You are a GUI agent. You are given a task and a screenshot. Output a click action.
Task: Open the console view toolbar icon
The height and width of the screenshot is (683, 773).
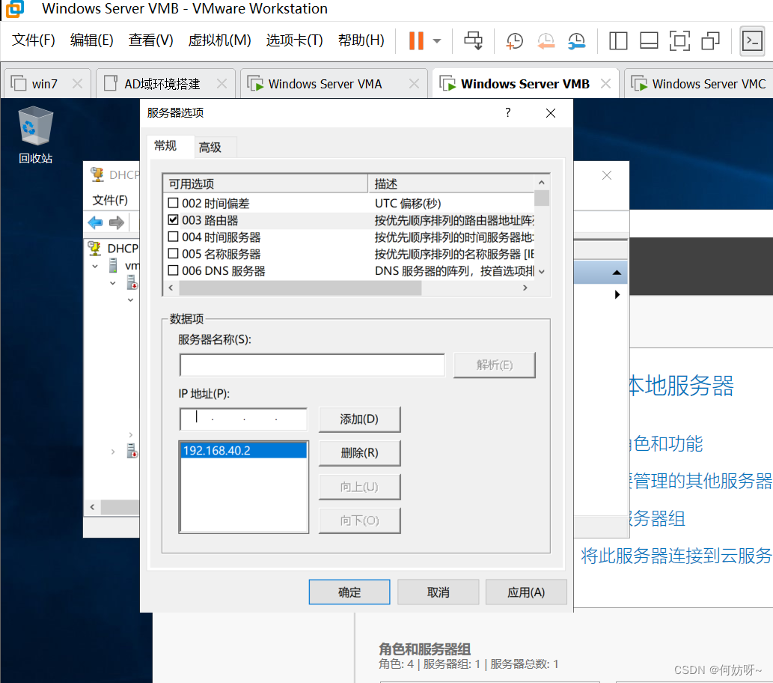(751, 40)
